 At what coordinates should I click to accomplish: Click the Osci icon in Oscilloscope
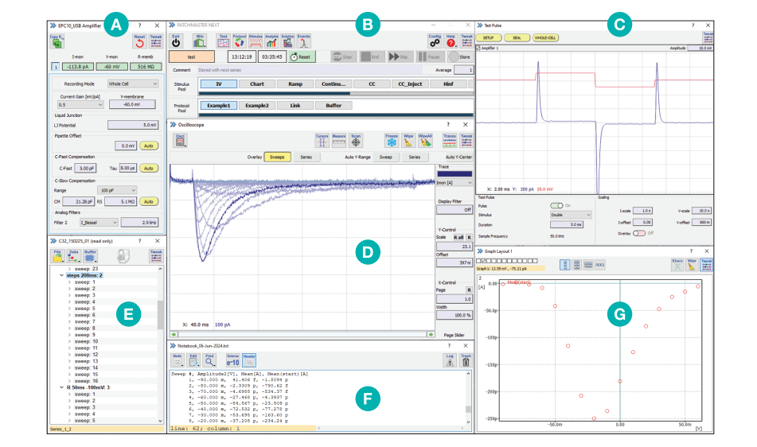tap(180, 140)
